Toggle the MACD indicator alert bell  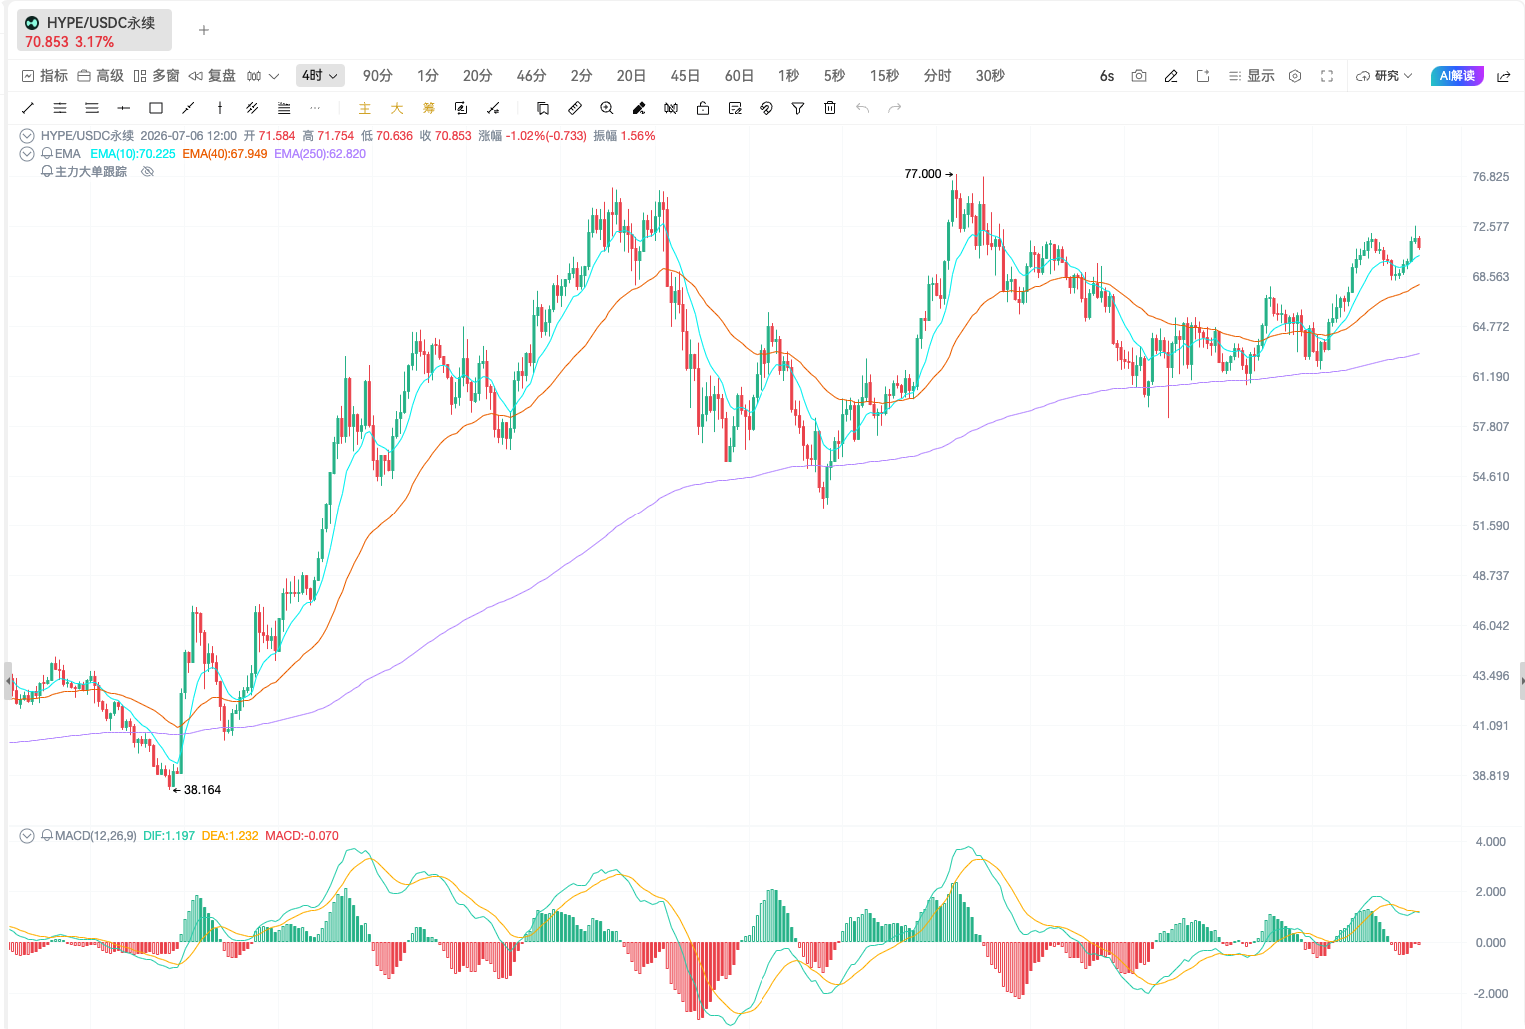coord(47,836)
